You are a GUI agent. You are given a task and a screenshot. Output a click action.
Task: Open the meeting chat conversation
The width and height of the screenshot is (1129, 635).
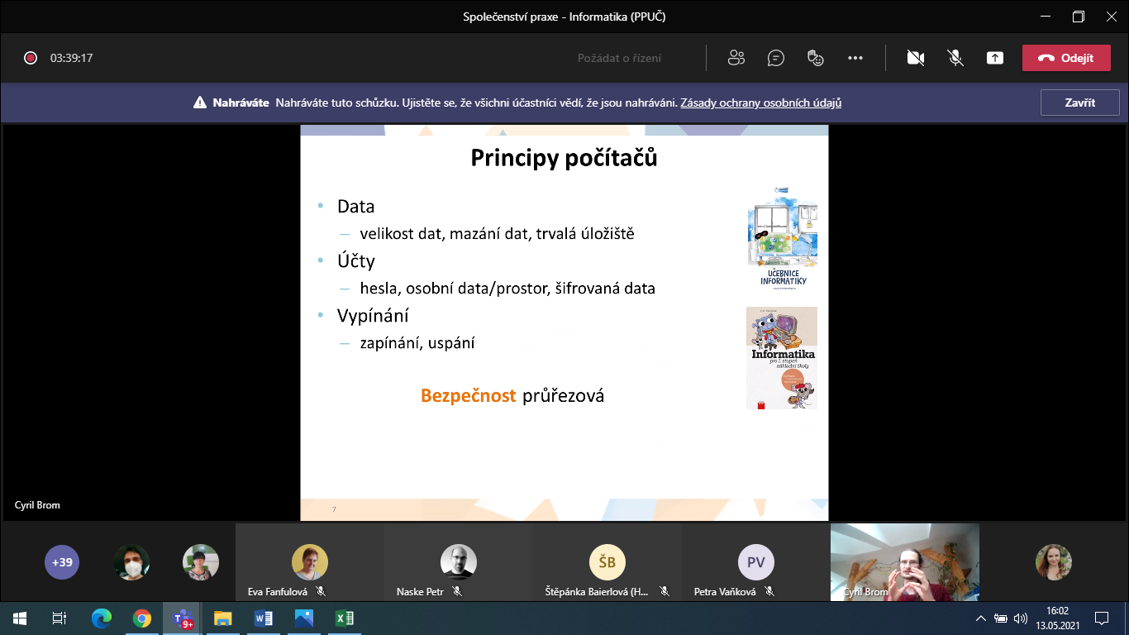click(x=775, y=58)
